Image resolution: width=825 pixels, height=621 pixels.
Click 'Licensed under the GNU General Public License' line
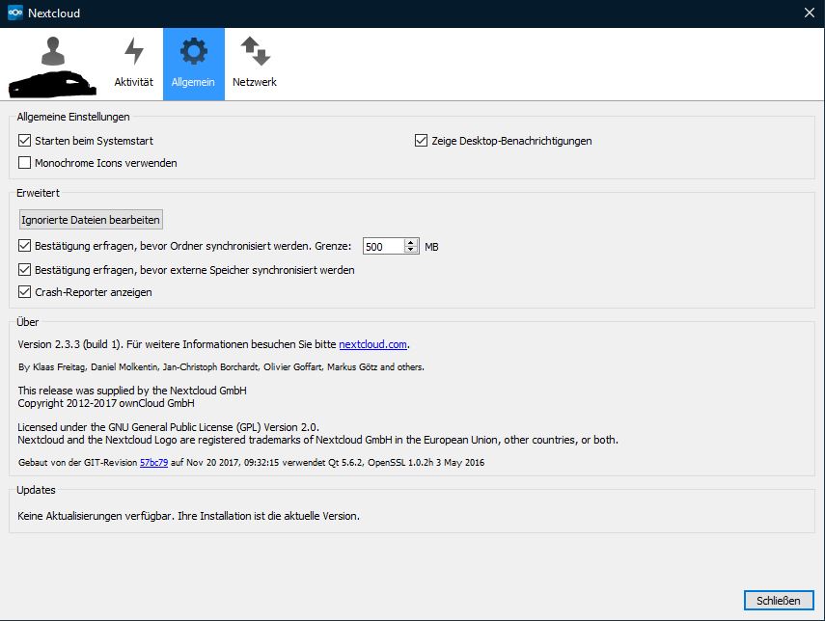(x=168, y=427)
